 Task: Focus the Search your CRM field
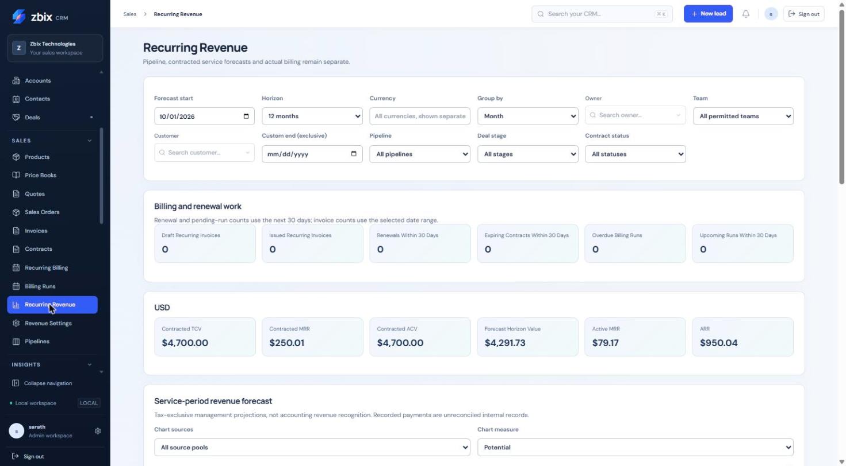pos(602,14)
